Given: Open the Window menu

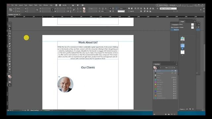Looking at the screenshot, I should pyautogui.click(x=46, y=5).
